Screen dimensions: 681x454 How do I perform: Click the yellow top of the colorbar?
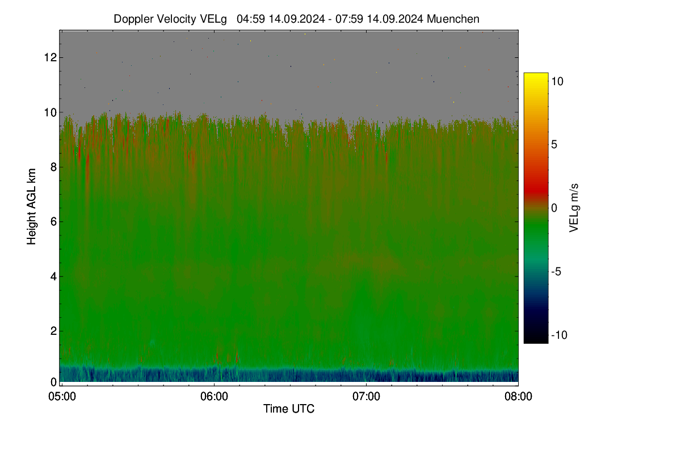[x=536, y=78]
